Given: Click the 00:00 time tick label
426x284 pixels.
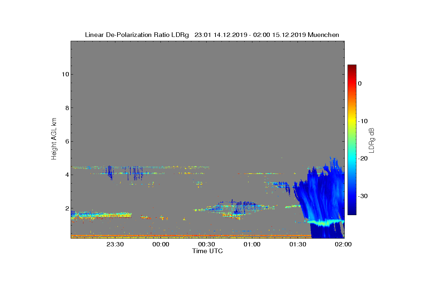Looking at the screenshot, I should click(x=160, y=244).
